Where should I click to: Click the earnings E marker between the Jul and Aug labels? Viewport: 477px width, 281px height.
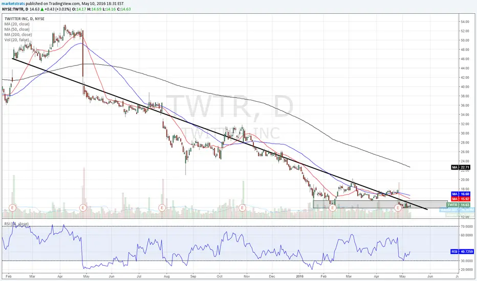[x=162, y=208]
